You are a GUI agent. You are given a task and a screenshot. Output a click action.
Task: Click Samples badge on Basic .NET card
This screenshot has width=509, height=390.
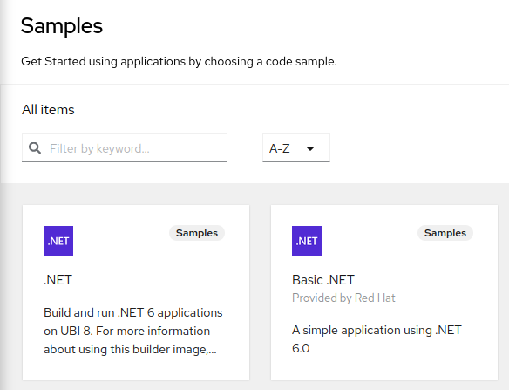click(445, 233)
